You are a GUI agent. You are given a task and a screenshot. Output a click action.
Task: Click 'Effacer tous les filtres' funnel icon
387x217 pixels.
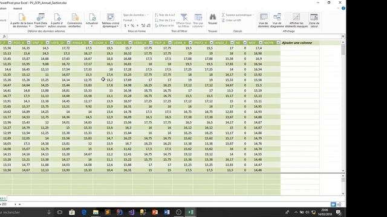pos(184,20)
